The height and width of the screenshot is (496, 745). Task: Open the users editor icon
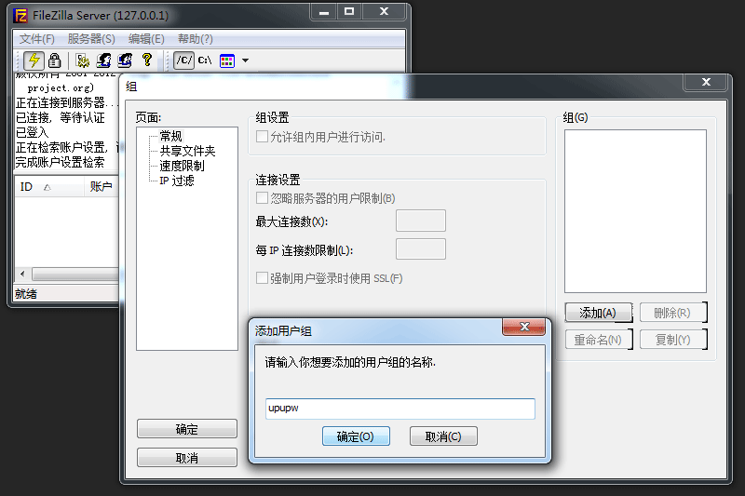point(103,60)
